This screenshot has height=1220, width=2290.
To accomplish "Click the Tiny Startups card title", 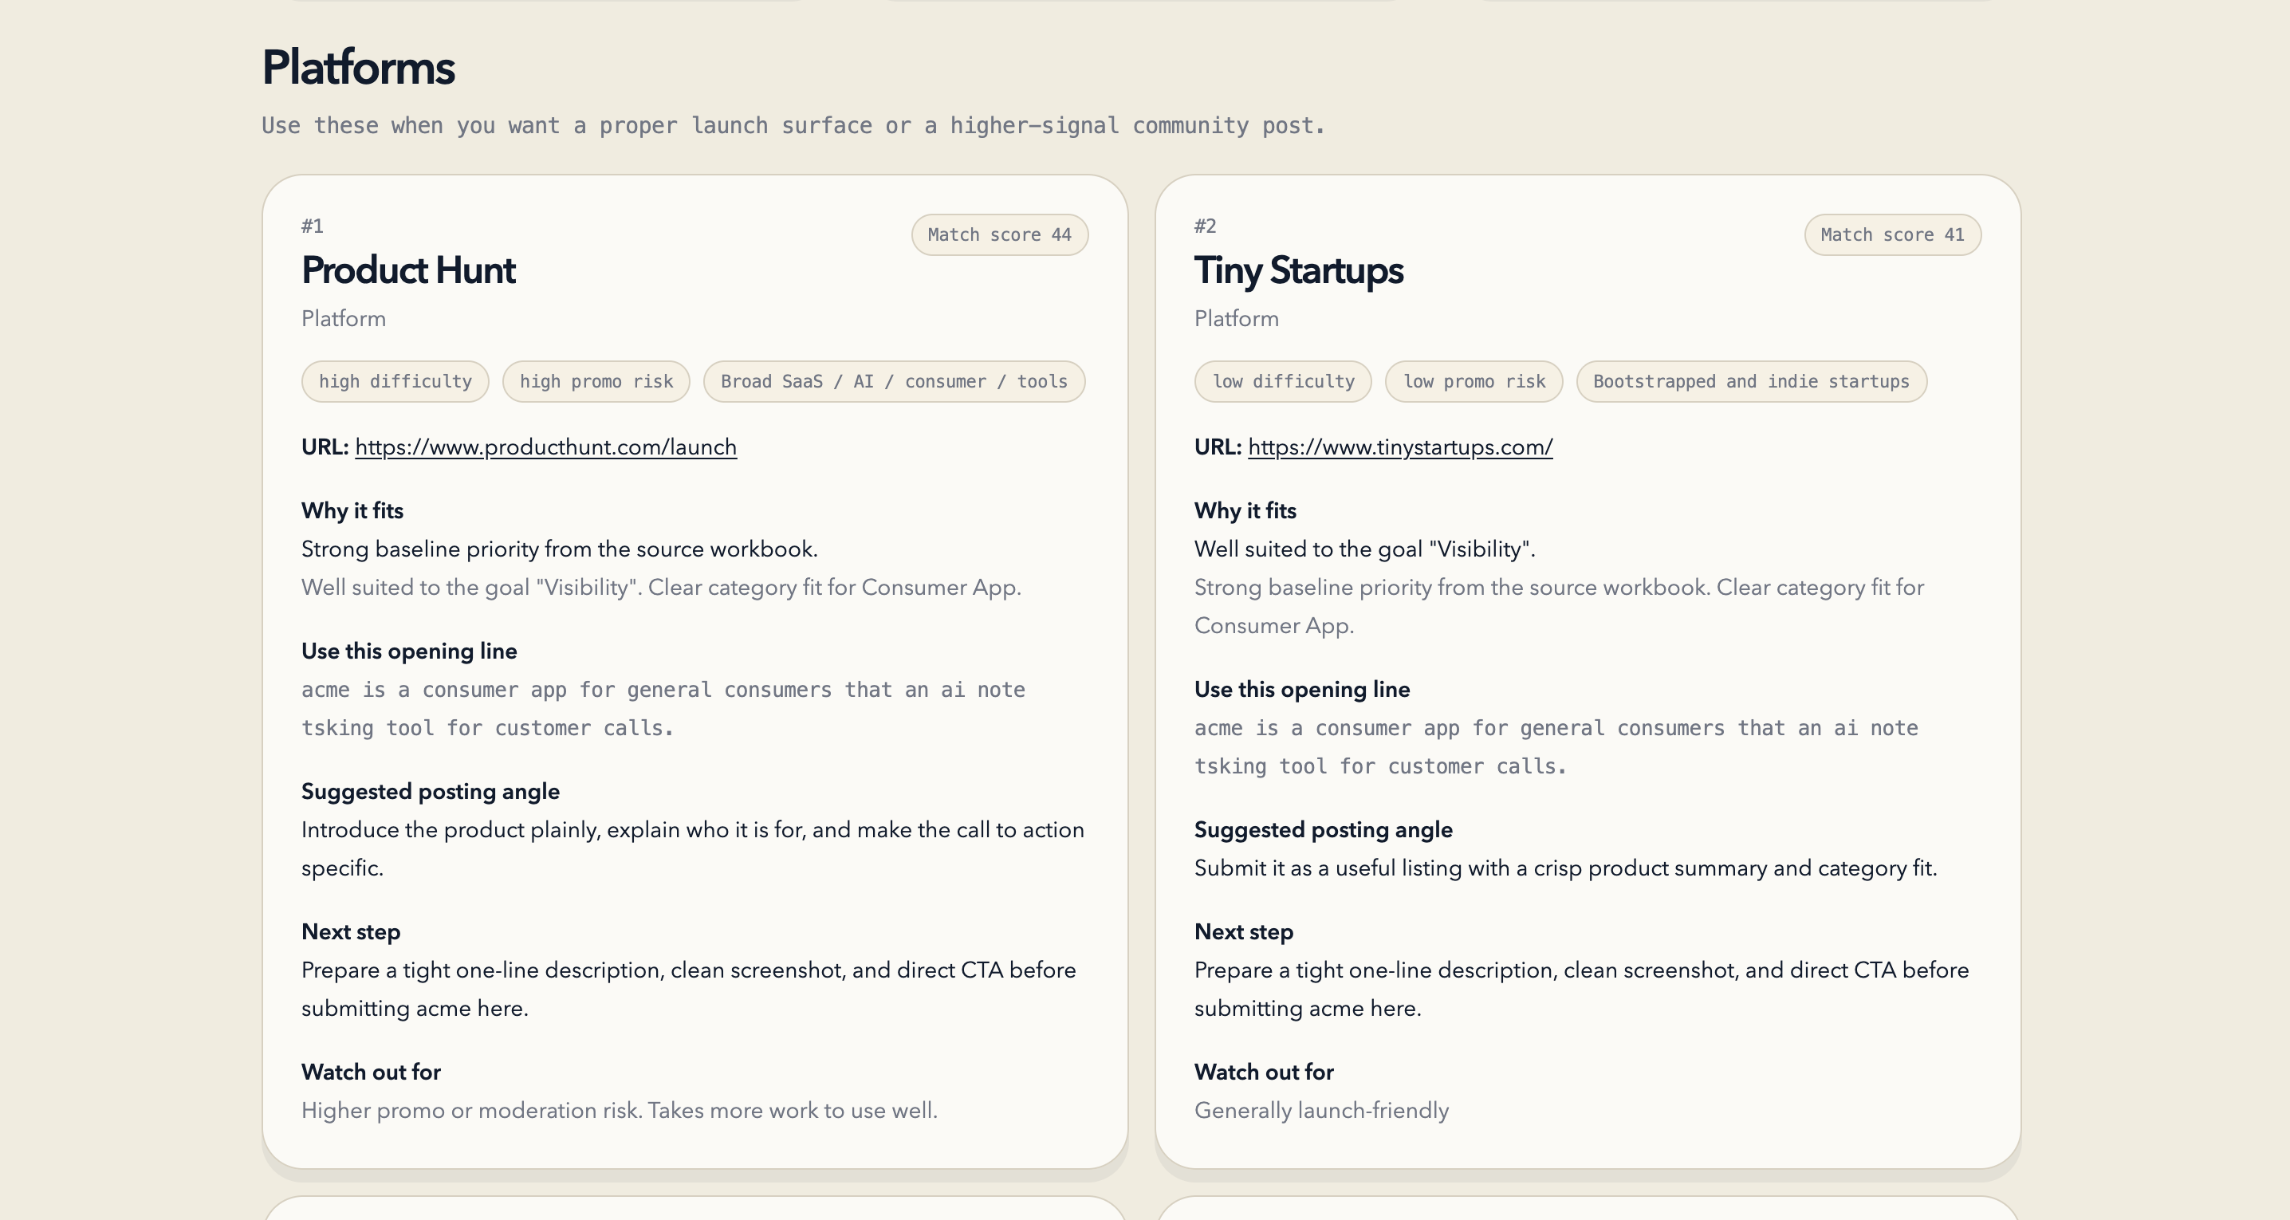I will 1299,270.
